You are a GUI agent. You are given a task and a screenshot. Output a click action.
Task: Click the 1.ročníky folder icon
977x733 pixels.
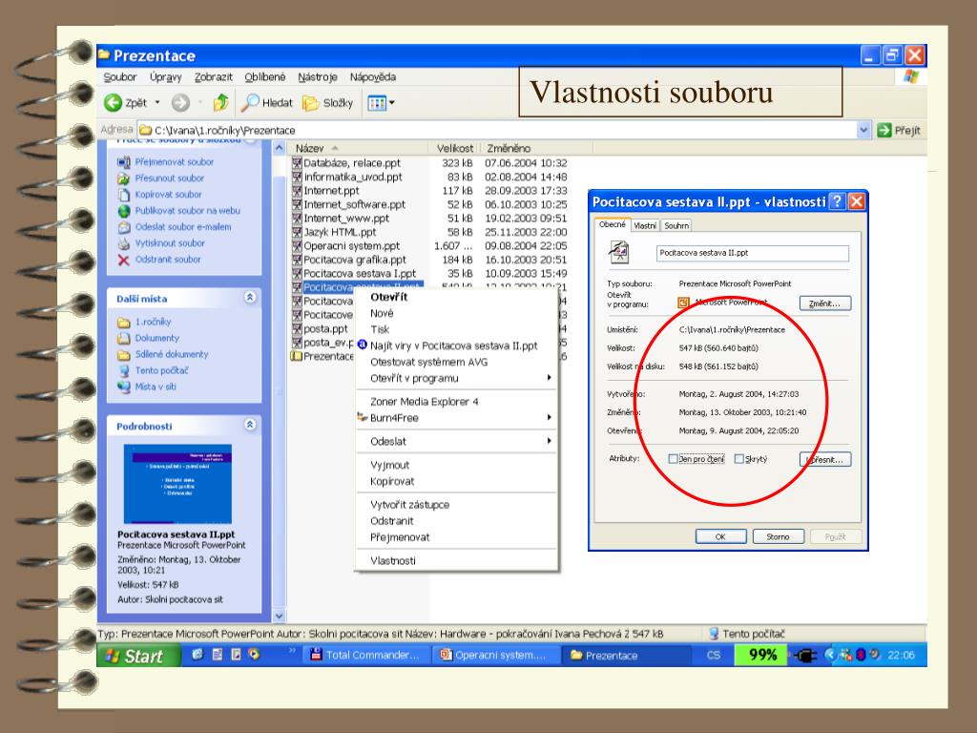pyautogui.click(x=123, y=323)
